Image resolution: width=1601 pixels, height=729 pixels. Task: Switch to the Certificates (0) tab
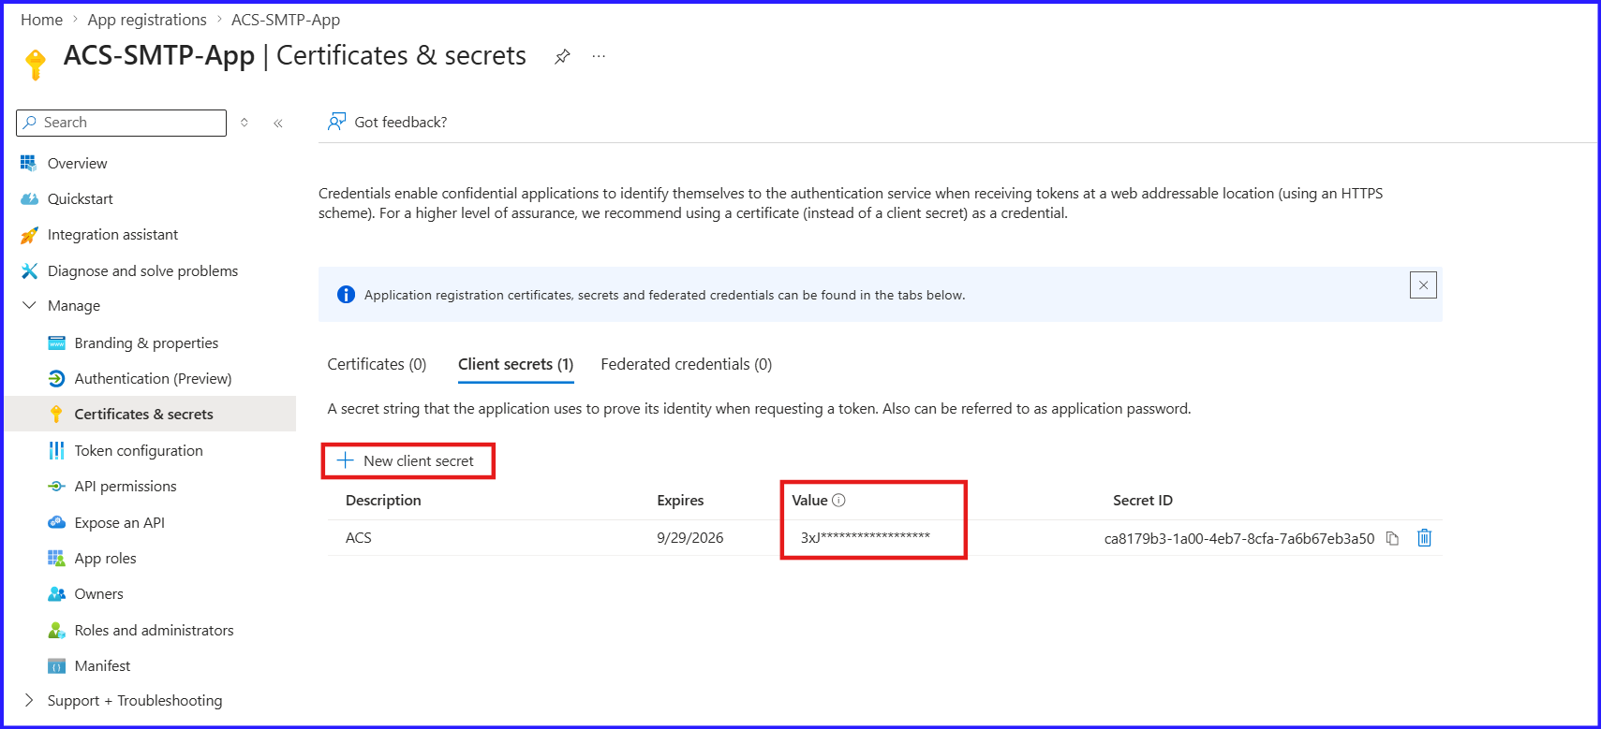coord(377,364)
